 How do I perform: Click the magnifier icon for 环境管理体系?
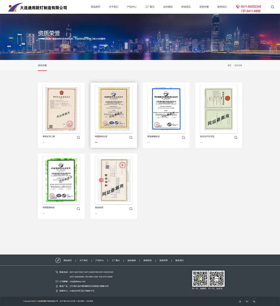(x=78, y=209)
